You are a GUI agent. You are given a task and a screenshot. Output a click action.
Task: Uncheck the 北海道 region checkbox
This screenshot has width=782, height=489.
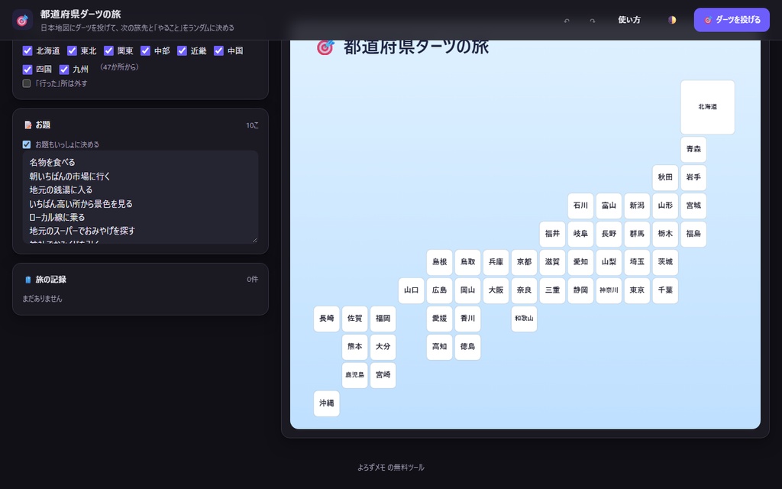pyautogui.click(x=27, y=50)
